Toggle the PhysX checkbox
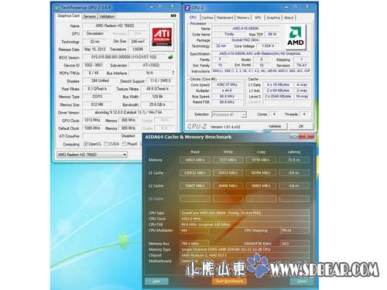Screen dimensions: 387x290 pyautogui.click(x=124, y=144)
